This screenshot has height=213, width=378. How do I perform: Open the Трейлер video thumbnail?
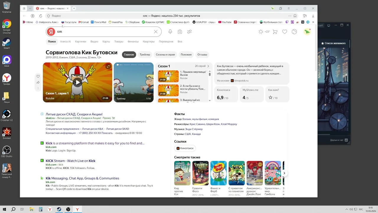[x=133, y=82]
